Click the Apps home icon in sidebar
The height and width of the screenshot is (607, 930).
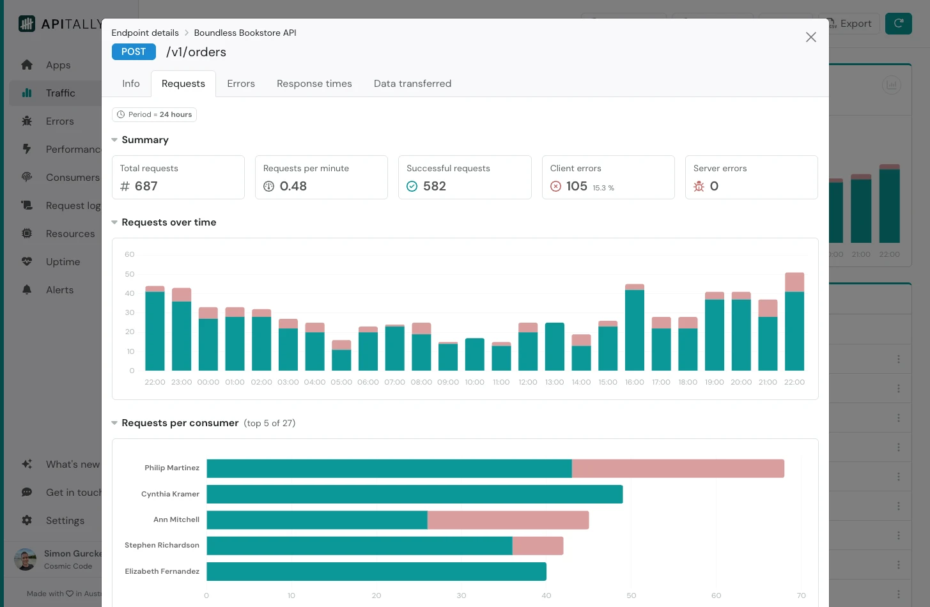pyautogui.click(x=27, y=65)
